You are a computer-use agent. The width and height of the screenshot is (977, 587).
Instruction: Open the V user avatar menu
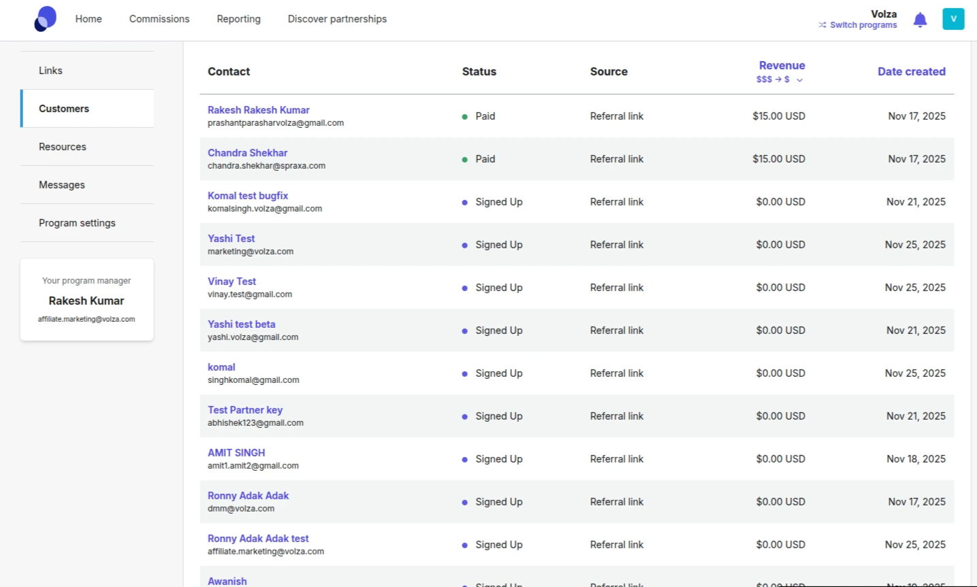pos(953,19)
